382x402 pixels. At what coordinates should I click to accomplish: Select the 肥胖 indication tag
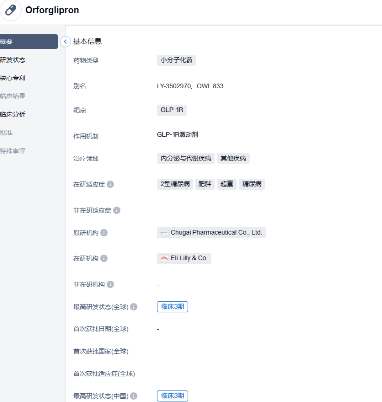204,184
